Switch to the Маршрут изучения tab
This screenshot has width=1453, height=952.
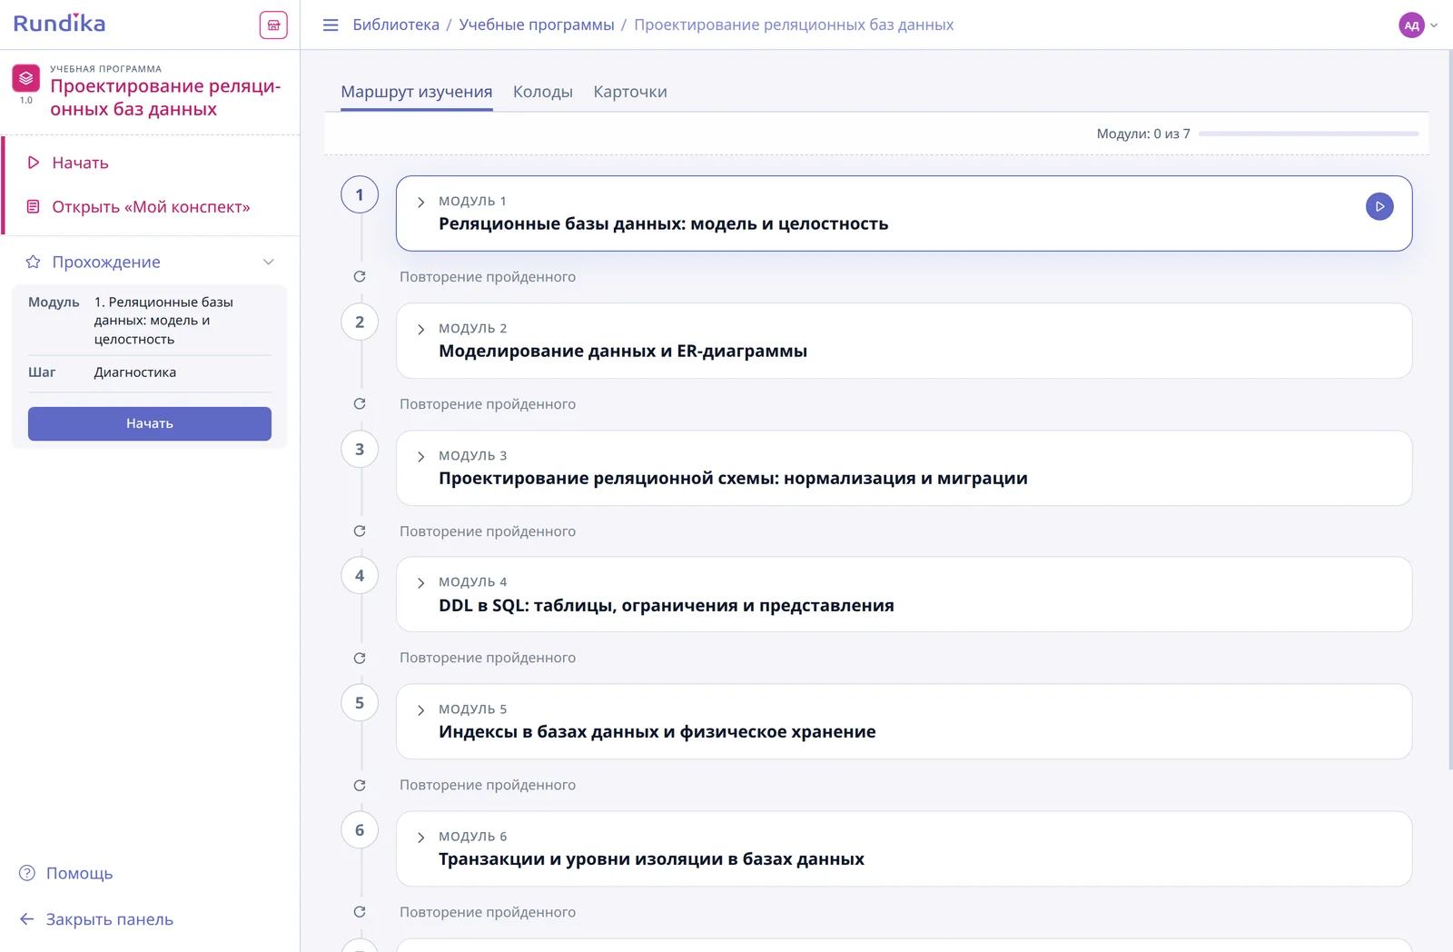[x=417, y=92]
